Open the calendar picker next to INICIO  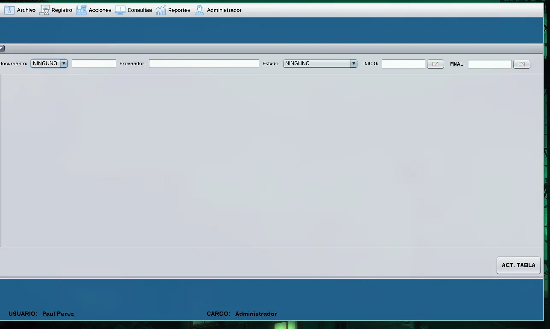click(x=436, y=64)
